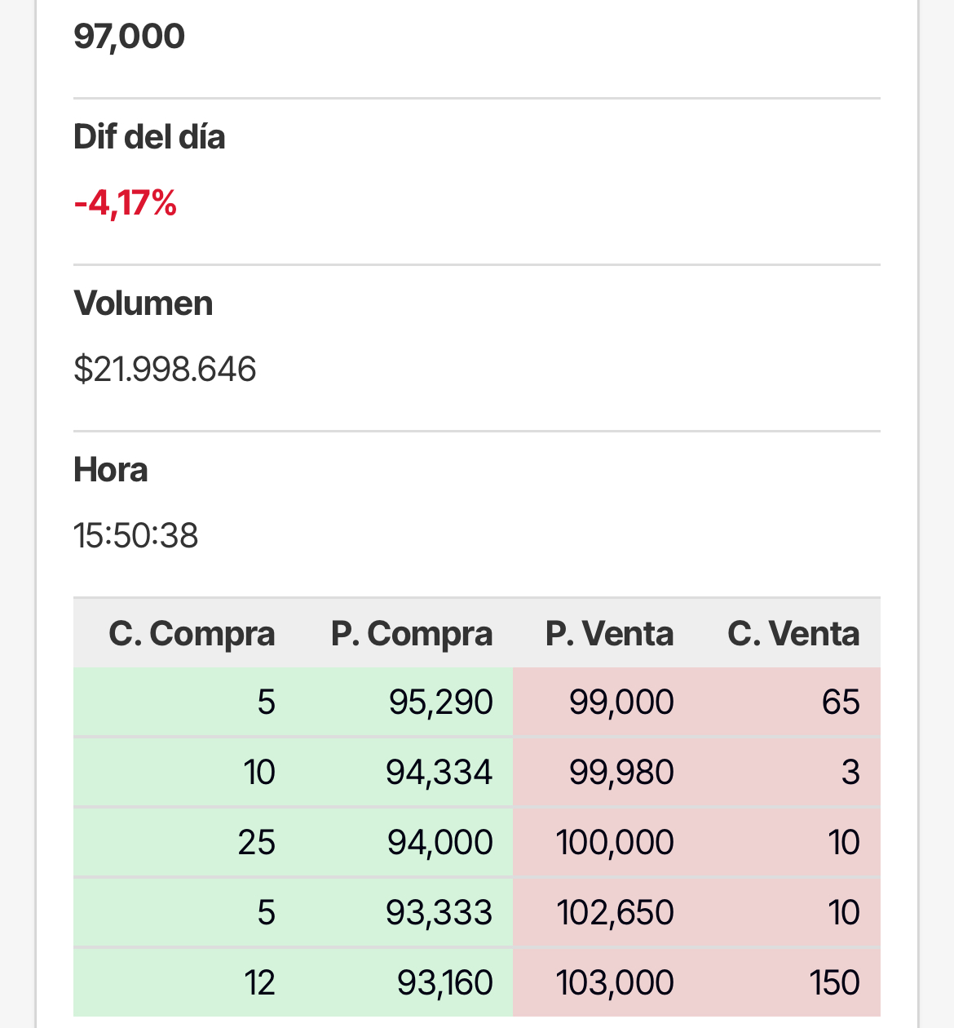Select the P. Compra column header

coord(412,634)
